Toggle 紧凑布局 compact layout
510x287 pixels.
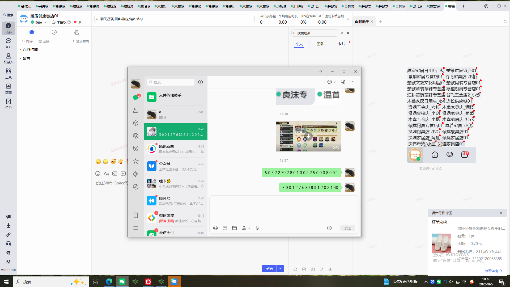click(x=81, y=41)
